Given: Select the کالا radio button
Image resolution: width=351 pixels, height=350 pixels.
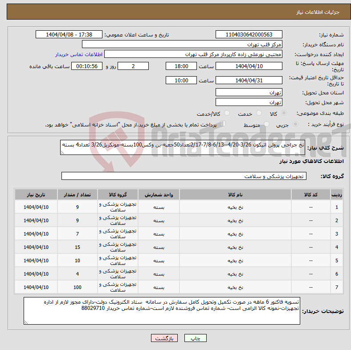Looking at the screenshot, I should (284, 113).
